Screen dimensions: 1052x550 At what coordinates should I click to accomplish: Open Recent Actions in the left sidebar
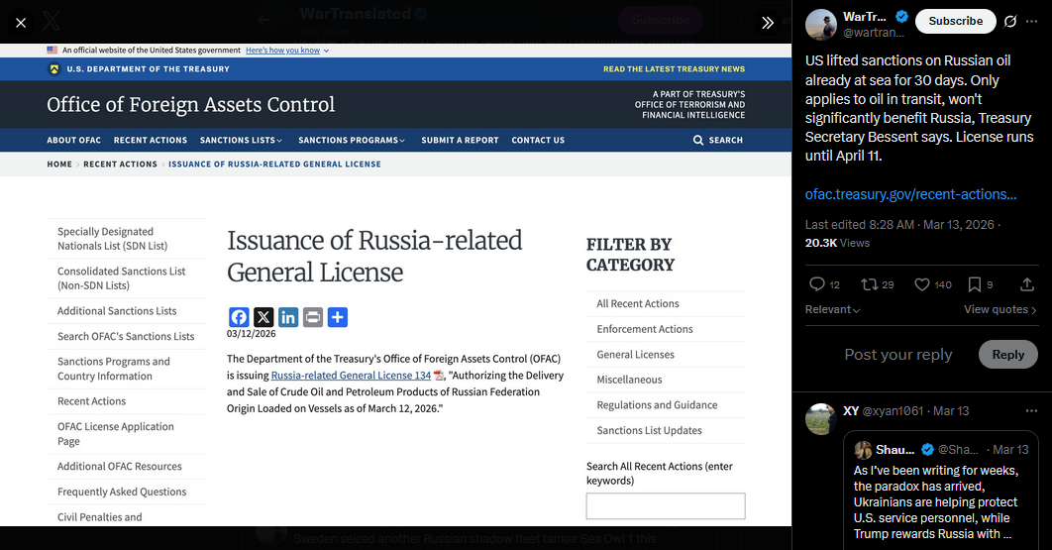[91, 401]
